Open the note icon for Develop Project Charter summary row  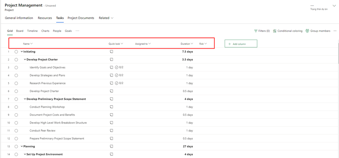pos(111,59)
